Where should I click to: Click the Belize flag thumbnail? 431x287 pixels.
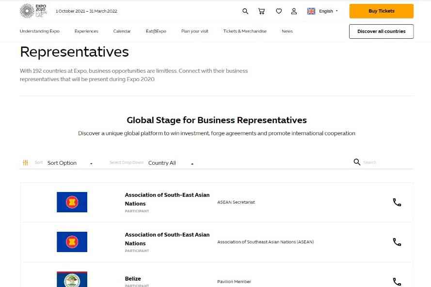(72, 279)
